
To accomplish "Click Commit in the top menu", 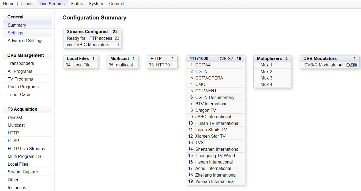I will click(116, 4).
